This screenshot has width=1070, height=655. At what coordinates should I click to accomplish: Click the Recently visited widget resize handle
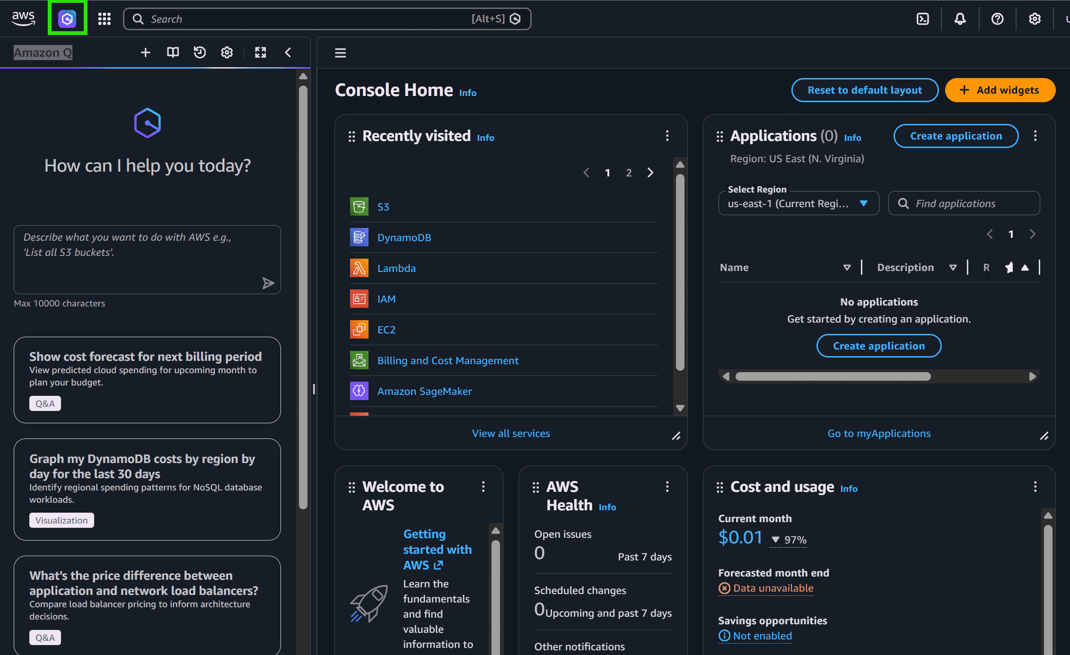coord(676,436)
